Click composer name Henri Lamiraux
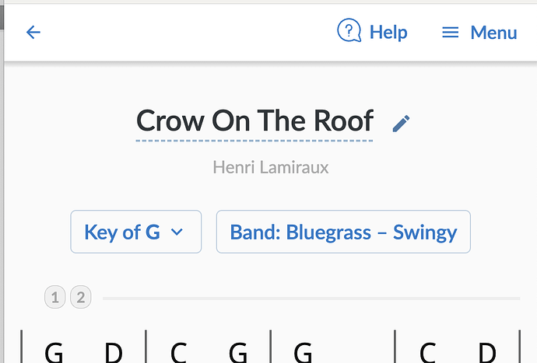This screenshot has height=363, width=537. click(x=270, y=166)
